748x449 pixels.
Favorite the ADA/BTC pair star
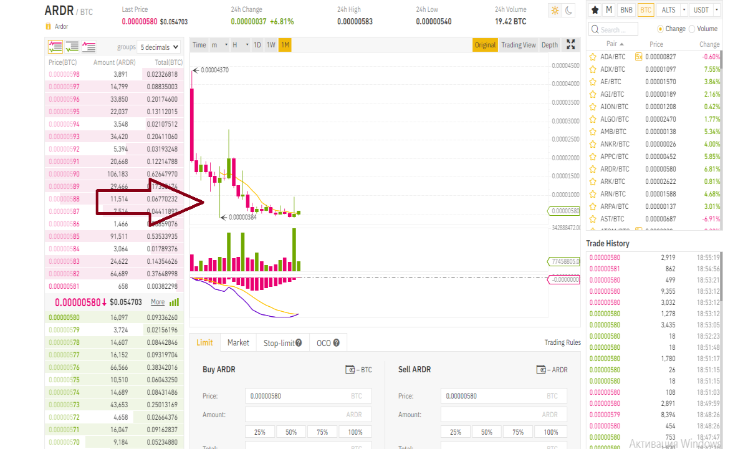[593, 57]
